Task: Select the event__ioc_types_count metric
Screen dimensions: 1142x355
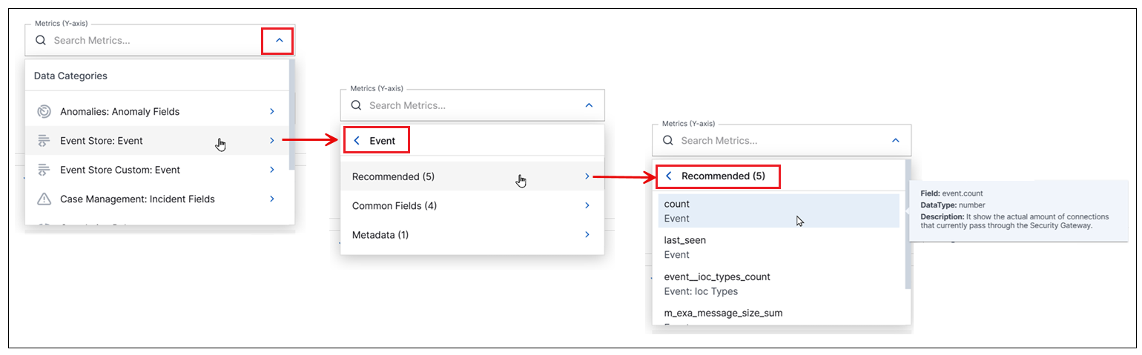Action: coord(779,284)
